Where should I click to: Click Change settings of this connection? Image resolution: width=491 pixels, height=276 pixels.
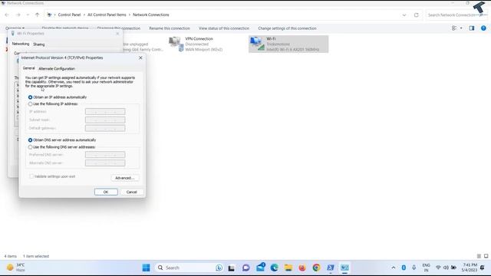click(x=287, y=28)
